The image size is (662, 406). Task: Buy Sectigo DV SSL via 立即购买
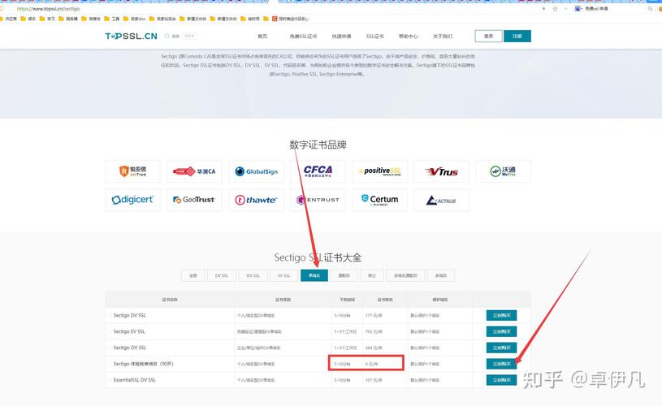501,315
